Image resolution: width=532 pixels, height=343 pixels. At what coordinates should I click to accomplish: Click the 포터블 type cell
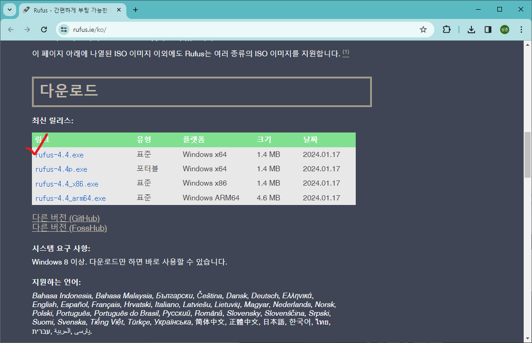pos(148,168)
